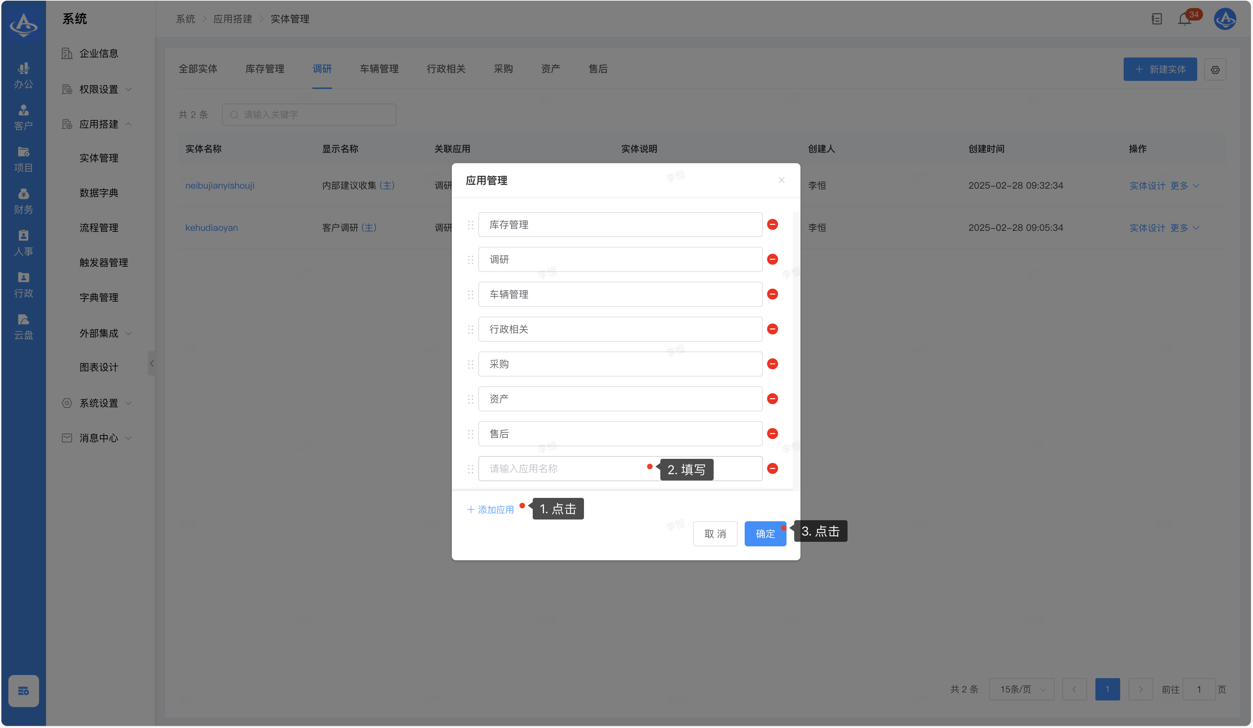Expand the 权限设置 menu
Screen dimensions: 1253x728
pos(98,90)
